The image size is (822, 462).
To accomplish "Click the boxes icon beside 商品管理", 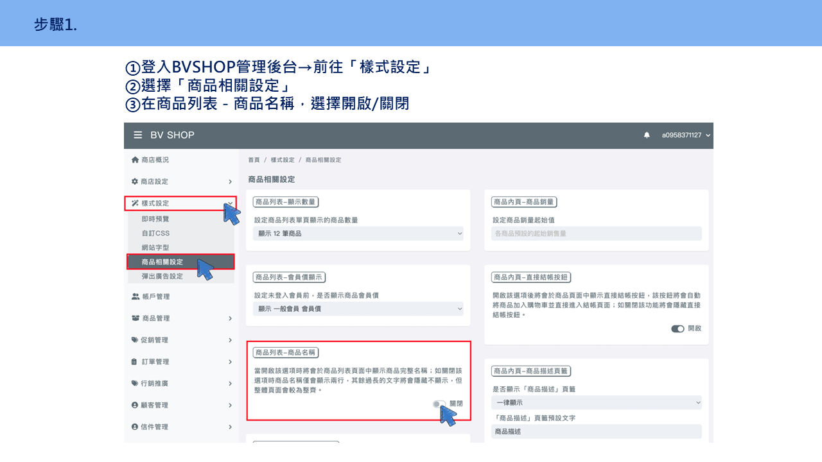I will point(135,318).
